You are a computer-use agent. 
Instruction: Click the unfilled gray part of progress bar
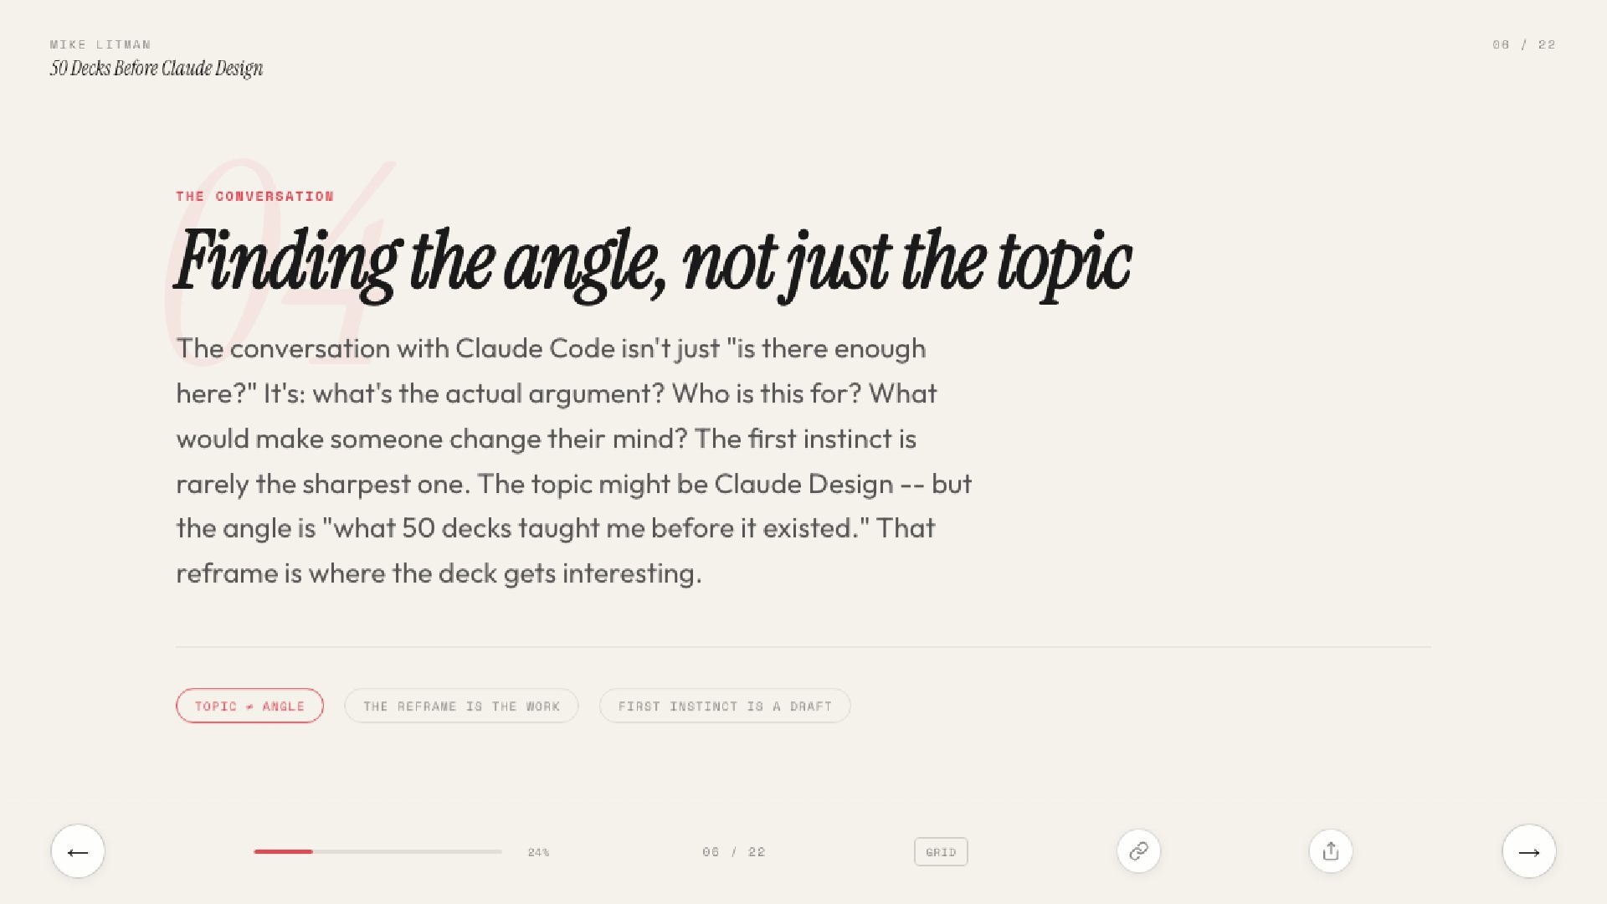tap(407, 851)
